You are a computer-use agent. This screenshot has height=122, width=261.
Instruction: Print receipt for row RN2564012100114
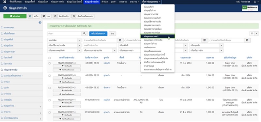click(x=67, y=115)
